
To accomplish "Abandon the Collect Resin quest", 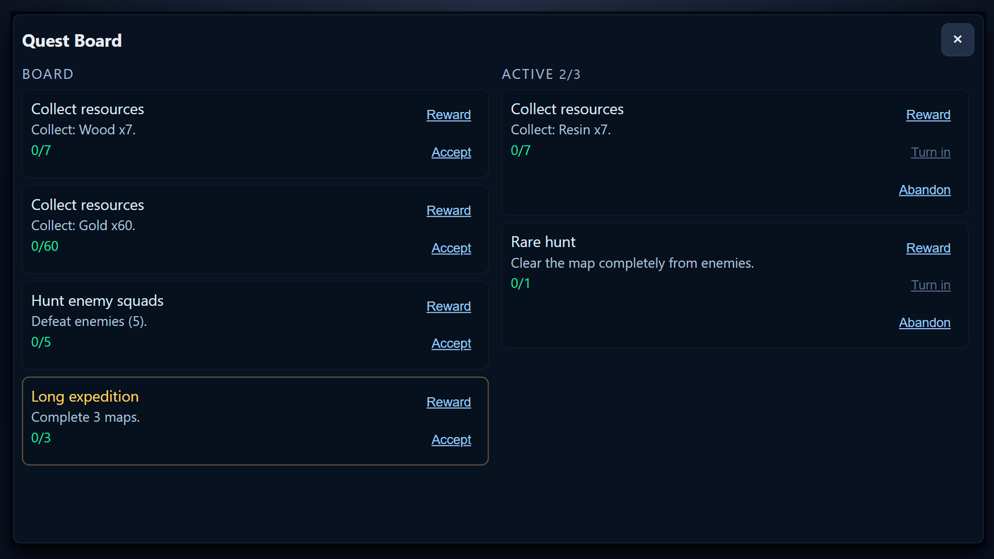I will pyautogui.click(x=925, y=190).
